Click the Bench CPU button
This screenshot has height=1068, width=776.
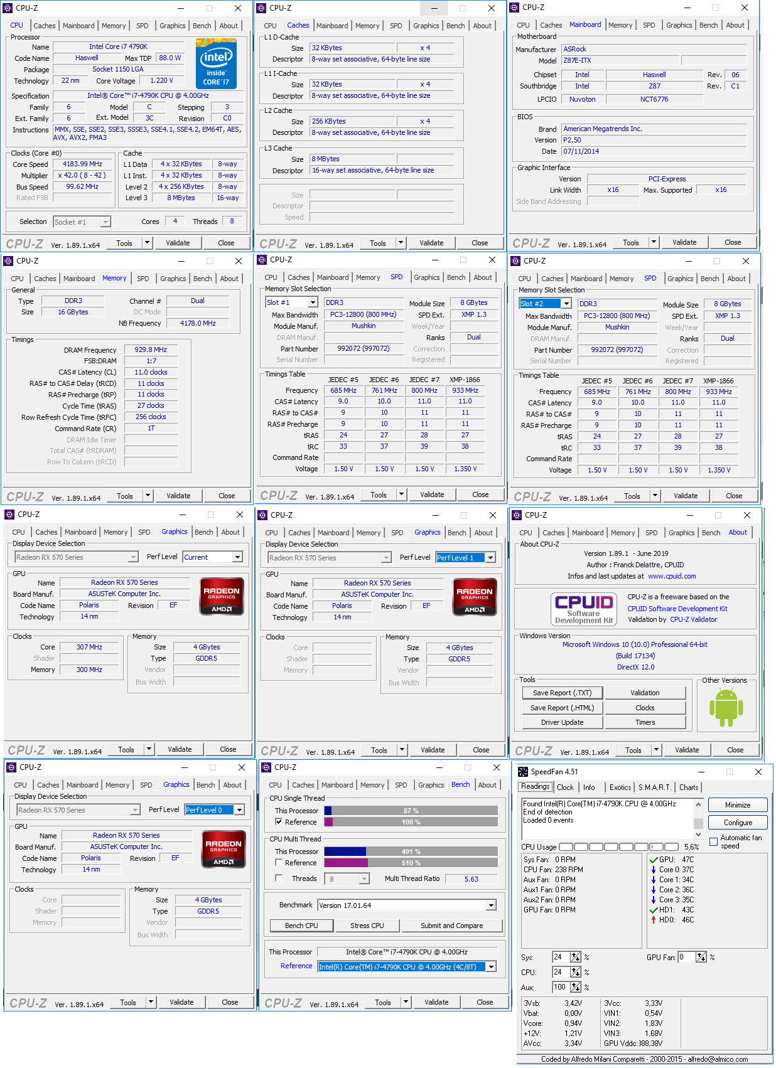301,926
